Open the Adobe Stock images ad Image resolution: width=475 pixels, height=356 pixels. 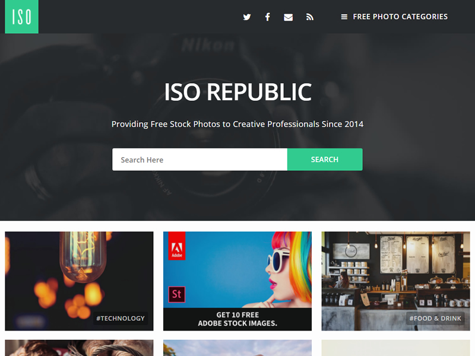click(x=237, y=281)
